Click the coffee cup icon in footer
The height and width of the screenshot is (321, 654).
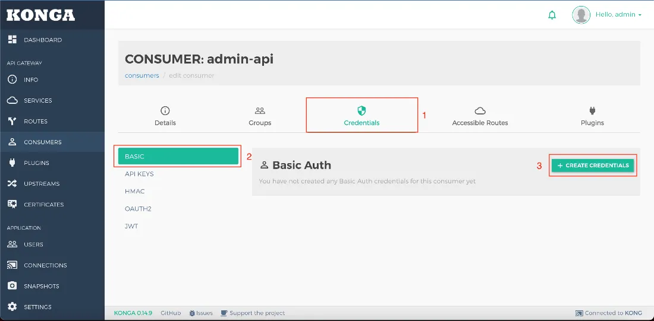[224, 313]
